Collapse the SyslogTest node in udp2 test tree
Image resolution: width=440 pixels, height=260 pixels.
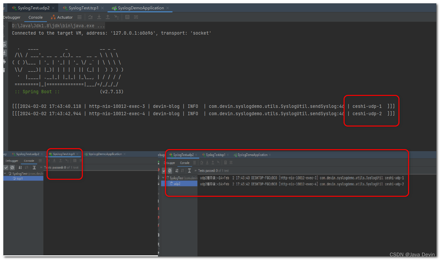coord(163,177)
